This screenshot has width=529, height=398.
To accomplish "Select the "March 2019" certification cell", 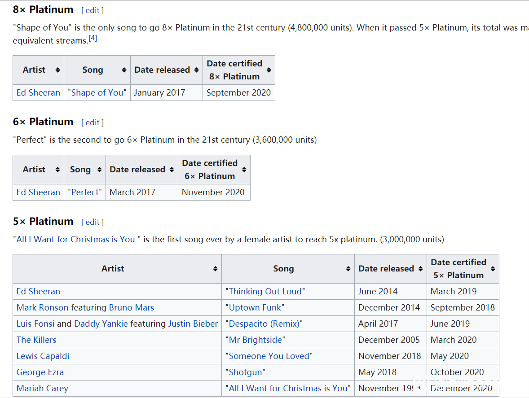I will coord(463,292).
